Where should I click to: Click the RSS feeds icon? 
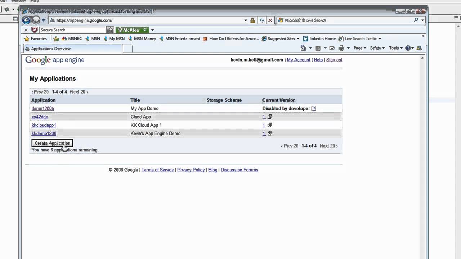click(x=318, y=48)
